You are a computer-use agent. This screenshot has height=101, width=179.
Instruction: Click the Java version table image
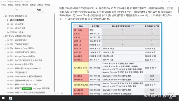(117, 59)
